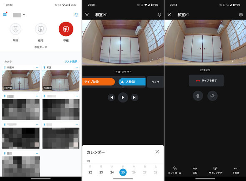Select date 23 in the calendar
Screen dimensions: 246x181
point(101,172)
